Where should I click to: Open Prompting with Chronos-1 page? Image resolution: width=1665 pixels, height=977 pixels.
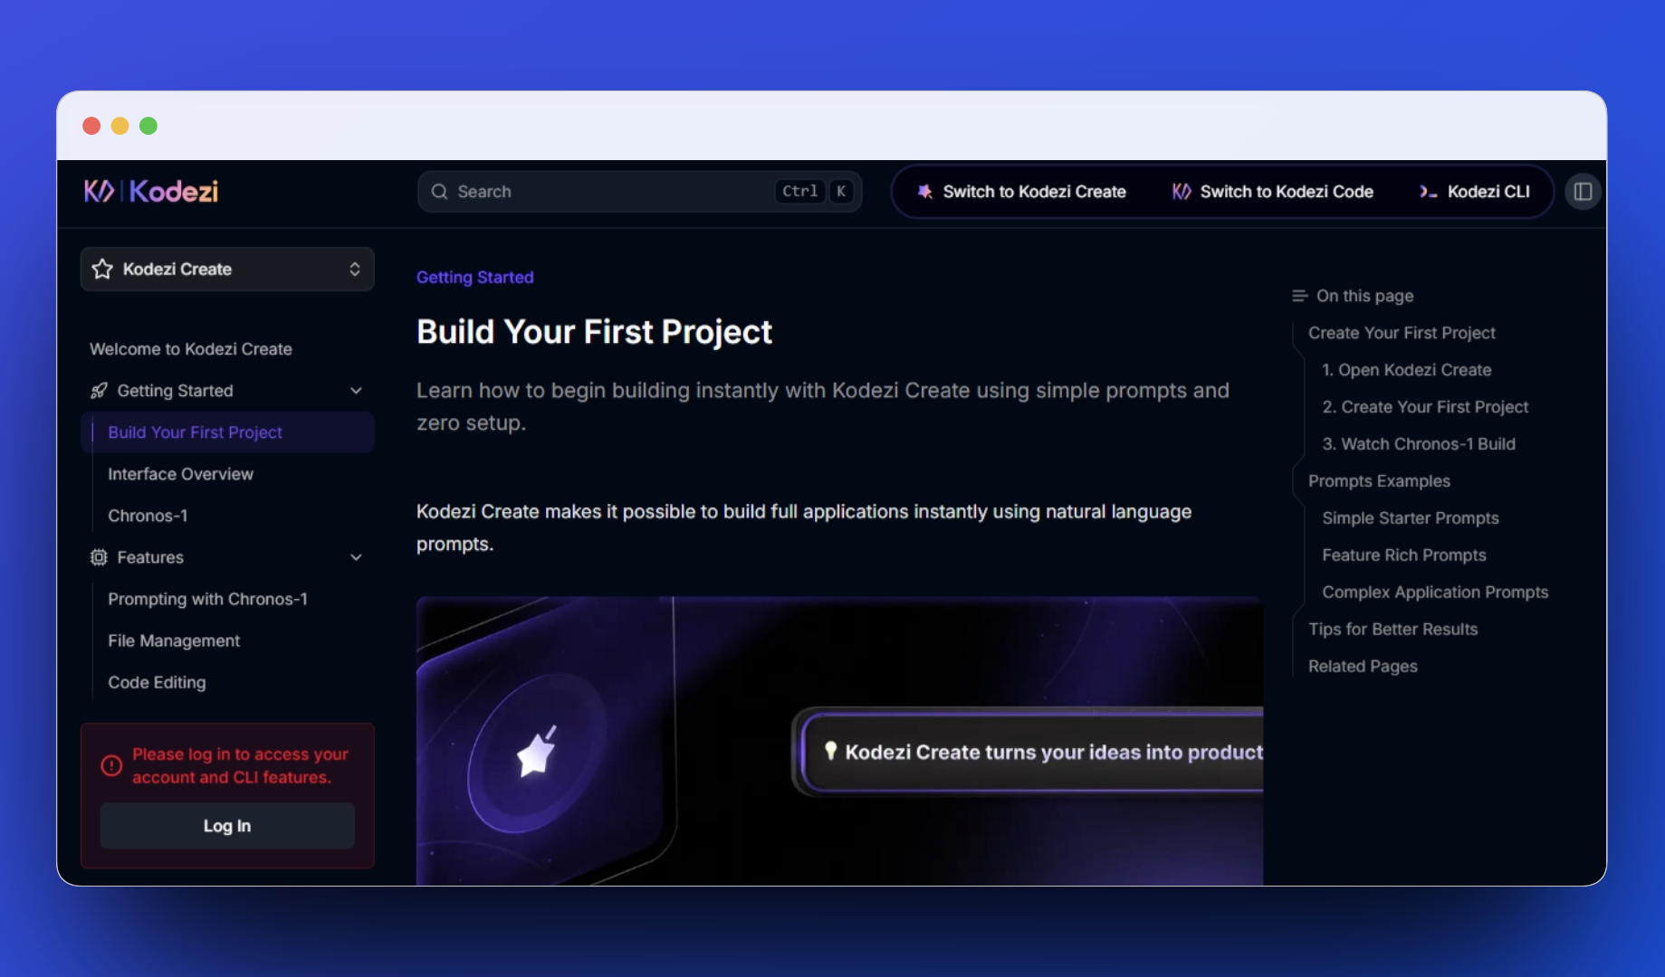207,599
